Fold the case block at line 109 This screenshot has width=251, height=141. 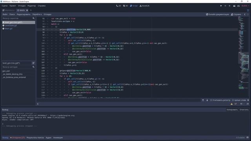click(46, 68)
